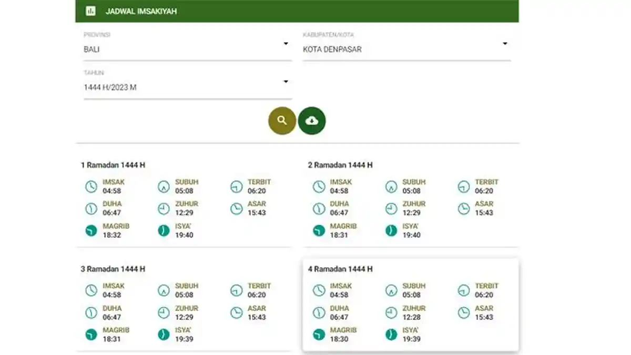The height and width of the screenshot is (355, 631).
Task: Select the '2 Ramadan 1444 H' heading
Action: (340, 165)
